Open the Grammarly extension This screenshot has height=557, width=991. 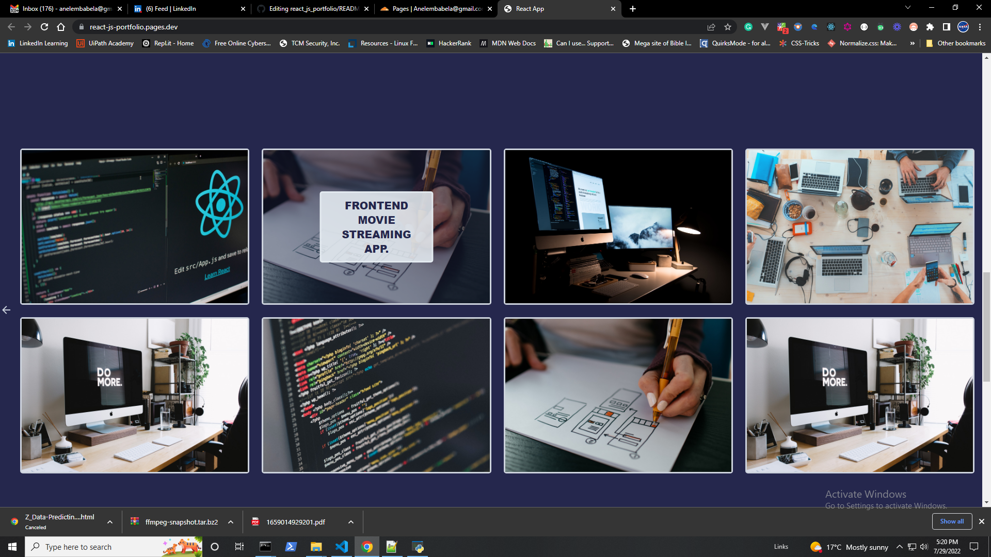click(748, 27)
